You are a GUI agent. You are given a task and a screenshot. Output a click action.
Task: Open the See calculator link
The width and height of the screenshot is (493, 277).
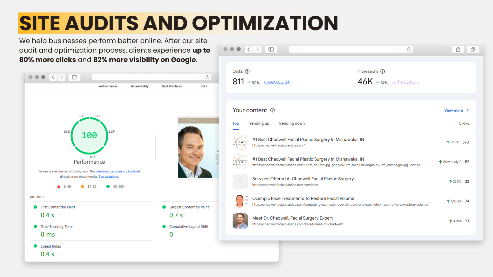(x=109, y=177)
